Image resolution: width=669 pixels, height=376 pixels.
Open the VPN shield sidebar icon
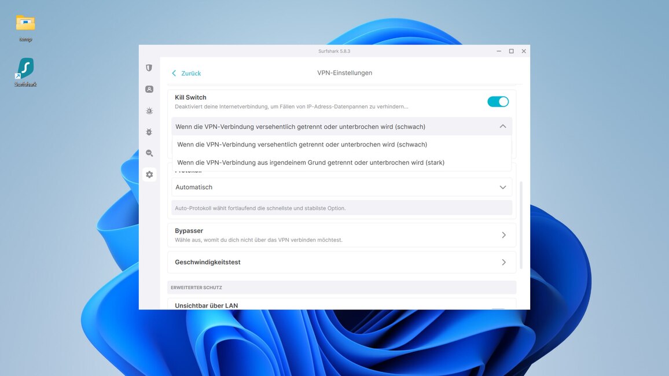click(149, 68)
